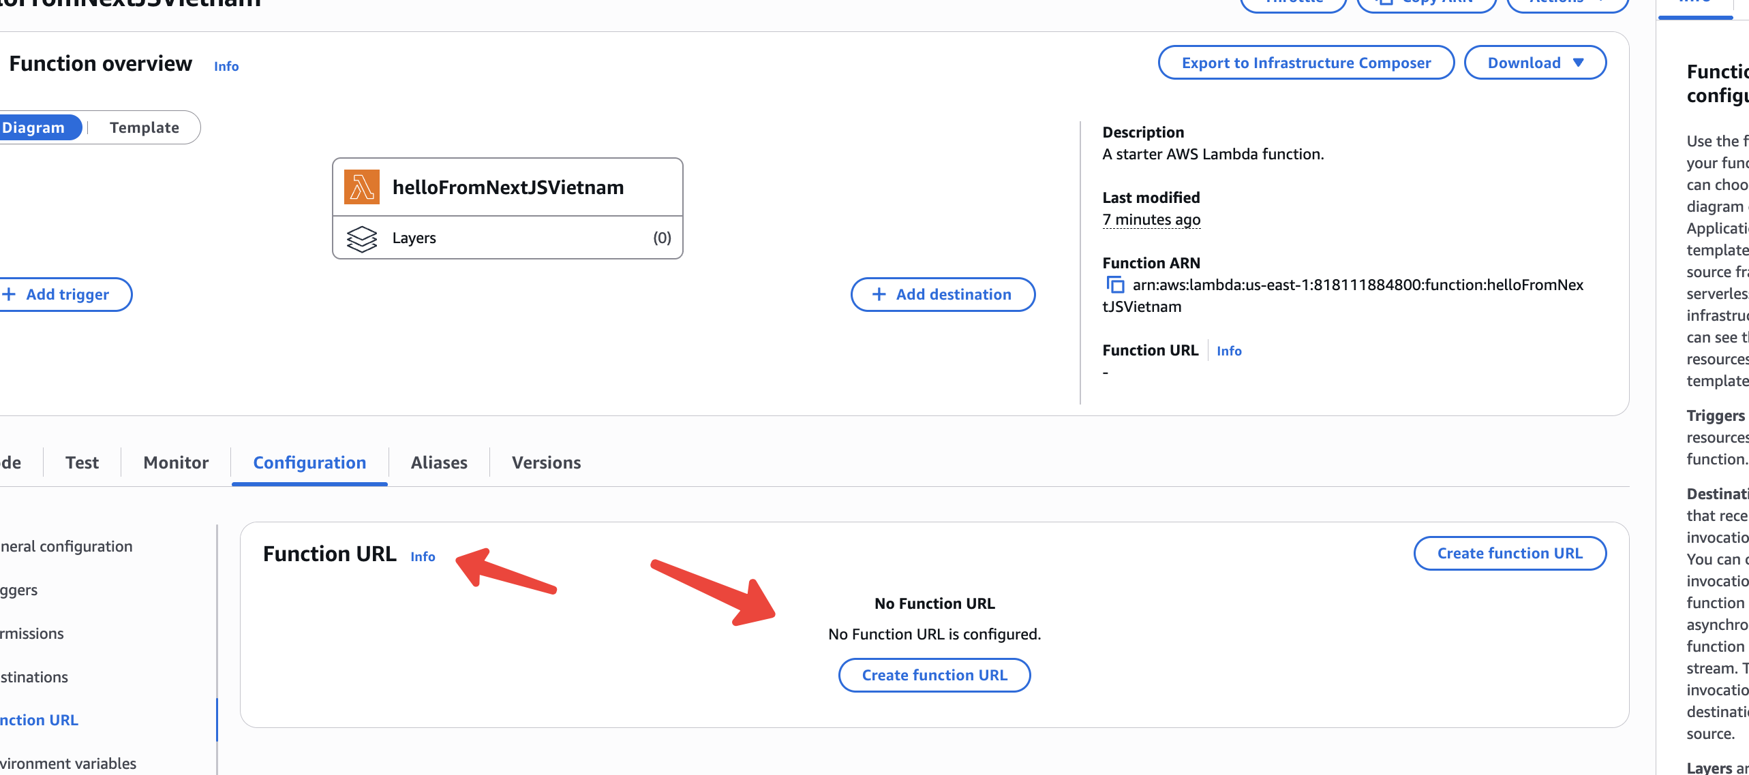Screen dimensions: 1749x775
Task: Copy the Function ARN using copy icon
Action: coord(1115,285)
